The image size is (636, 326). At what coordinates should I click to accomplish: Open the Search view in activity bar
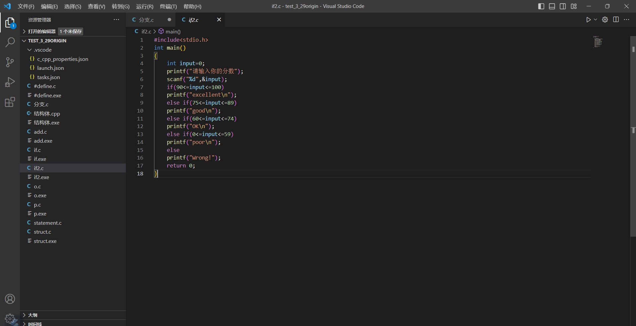[x=10, y=42]
